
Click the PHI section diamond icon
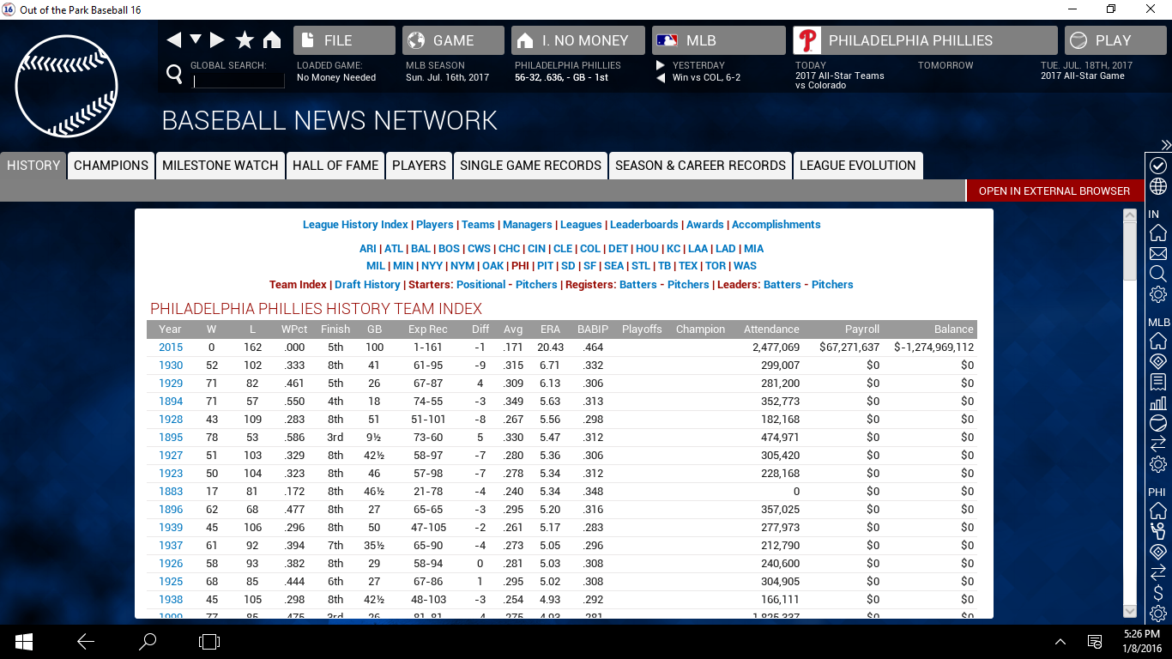click(1158, 552)
